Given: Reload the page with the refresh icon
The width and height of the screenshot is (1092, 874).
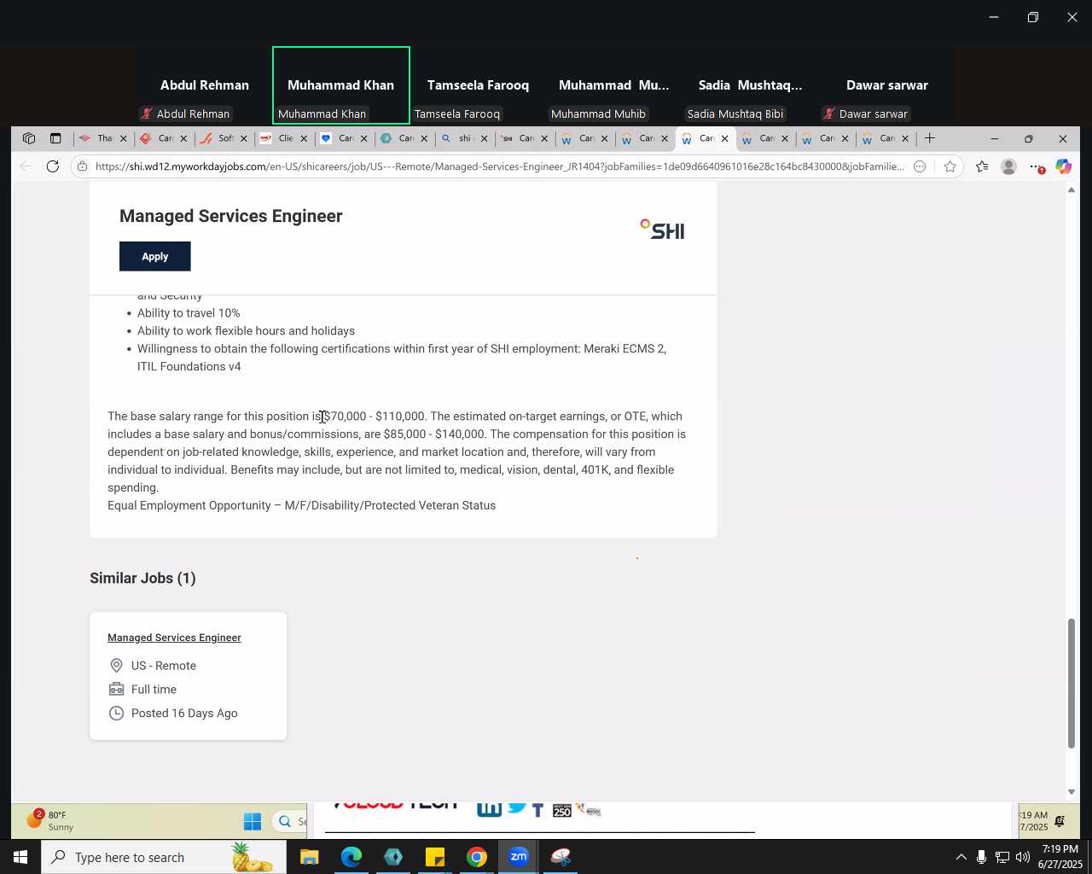Looking at the screenshot, I should coord(53,166).
